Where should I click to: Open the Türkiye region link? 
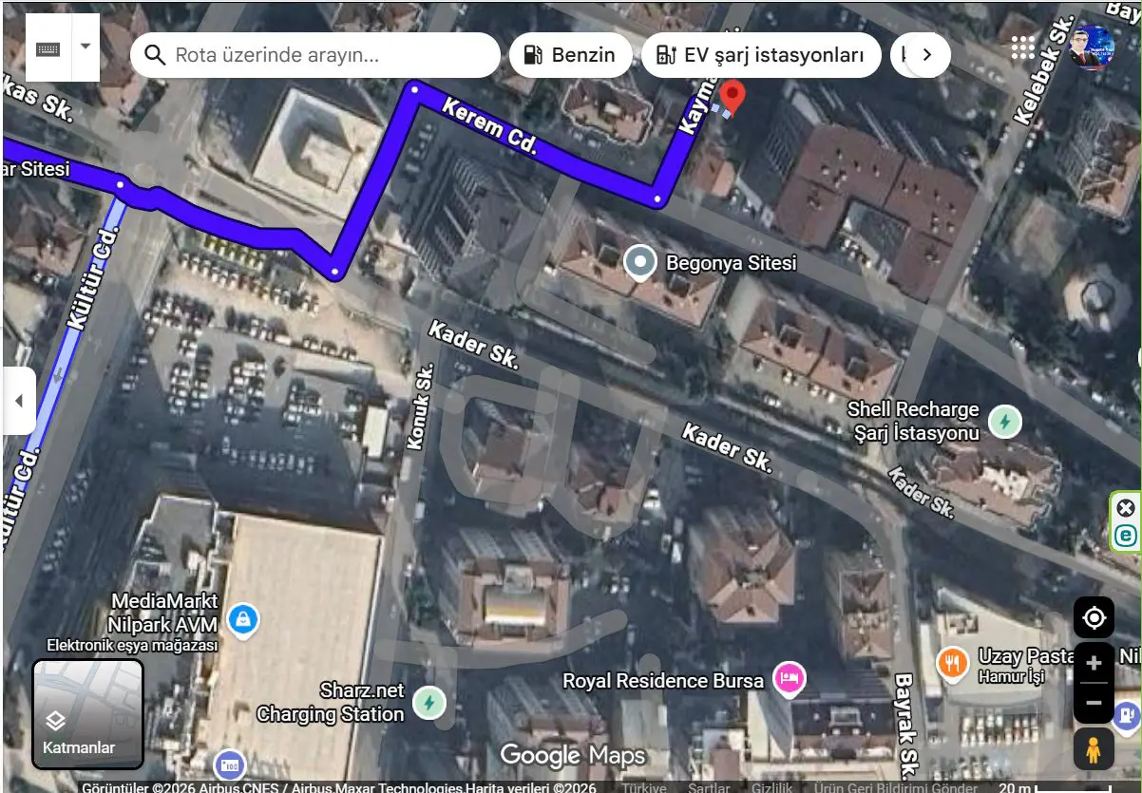click(x=645, y=787)
